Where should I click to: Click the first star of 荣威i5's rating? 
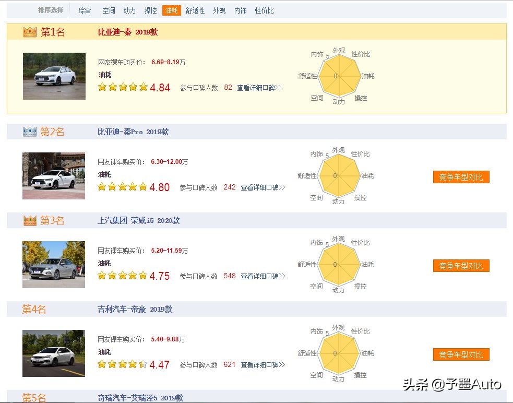[101, 275]
